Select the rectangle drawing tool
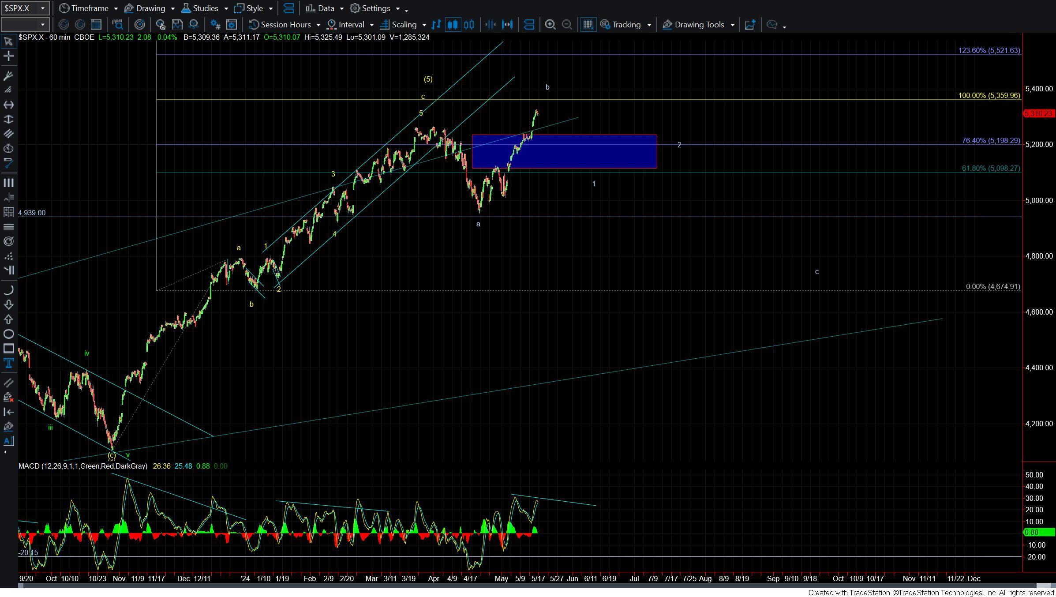1056x597 pixels. tap(8, 349)
